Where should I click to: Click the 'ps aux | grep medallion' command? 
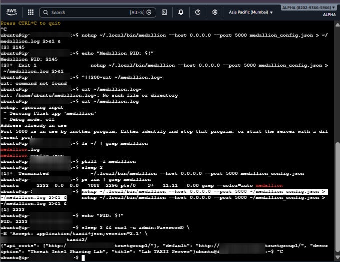coord(116,179)
